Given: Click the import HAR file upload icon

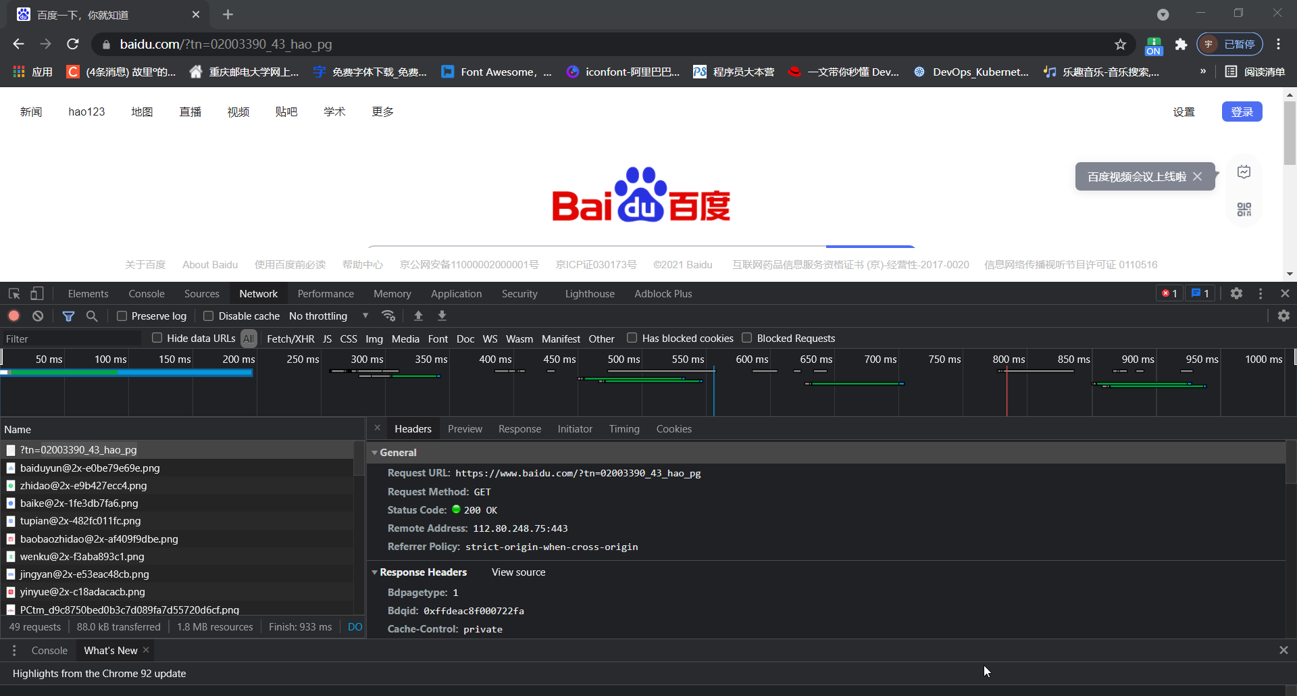Looking at the screenshot, I should click(x=418, y=316).
